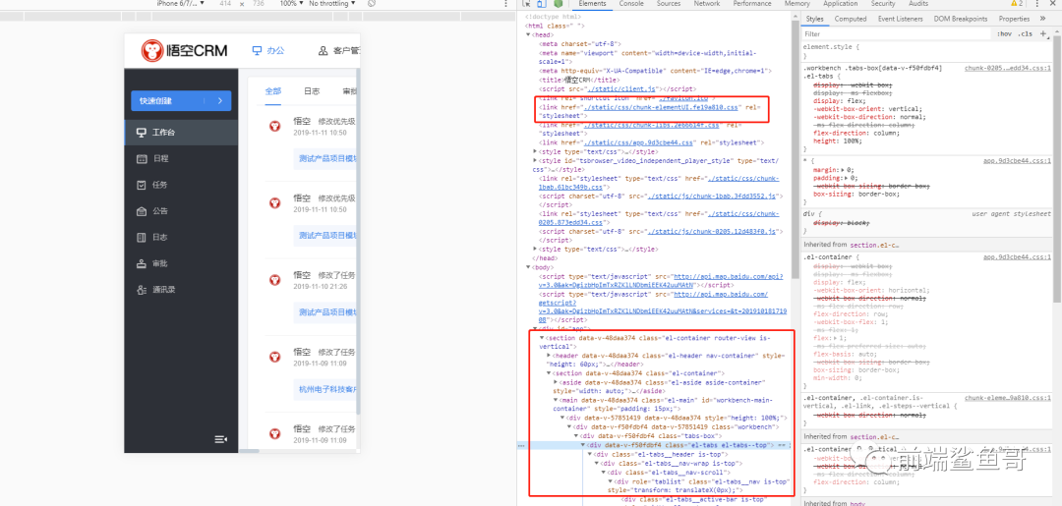Collapse the head element tree node
Image resolution: width=1062 pixels, height=506 pixels.
tap(527, 34)
